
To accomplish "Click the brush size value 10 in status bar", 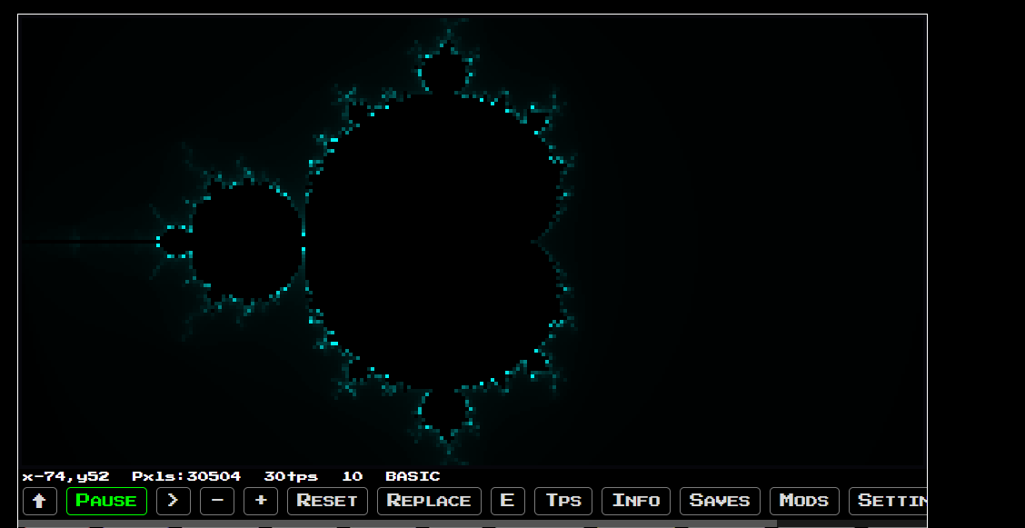I will pos(353,476).
